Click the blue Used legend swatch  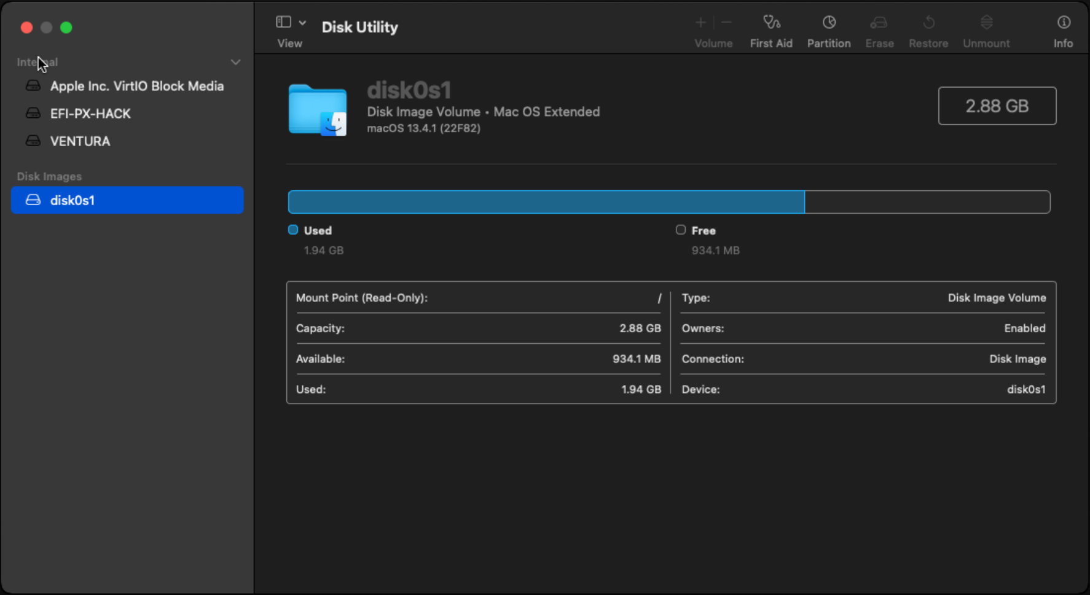point(293,230)
